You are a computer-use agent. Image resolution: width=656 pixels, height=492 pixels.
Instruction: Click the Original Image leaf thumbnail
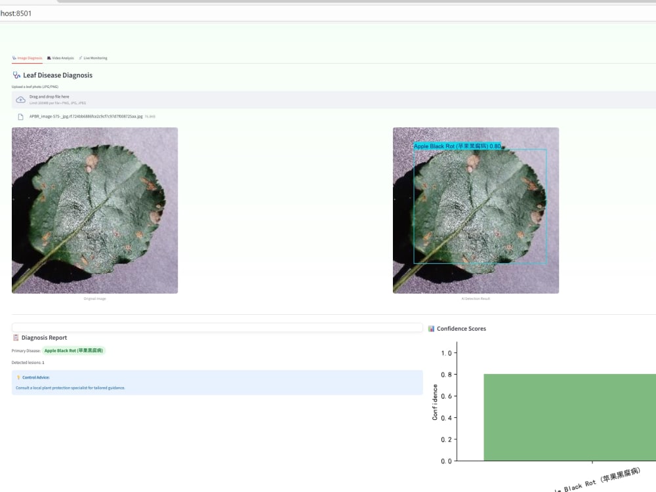point(94,211)
